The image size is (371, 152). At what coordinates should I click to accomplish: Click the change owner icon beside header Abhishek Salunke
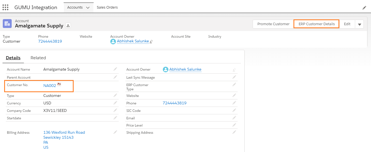point(151,42)
